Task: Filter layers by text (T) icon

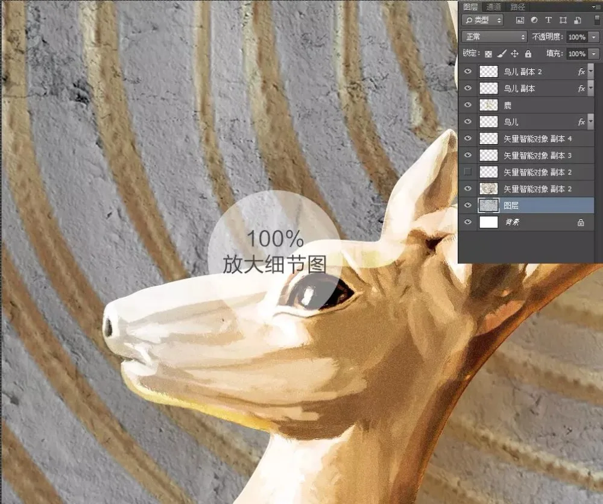Action: [548, 20]
